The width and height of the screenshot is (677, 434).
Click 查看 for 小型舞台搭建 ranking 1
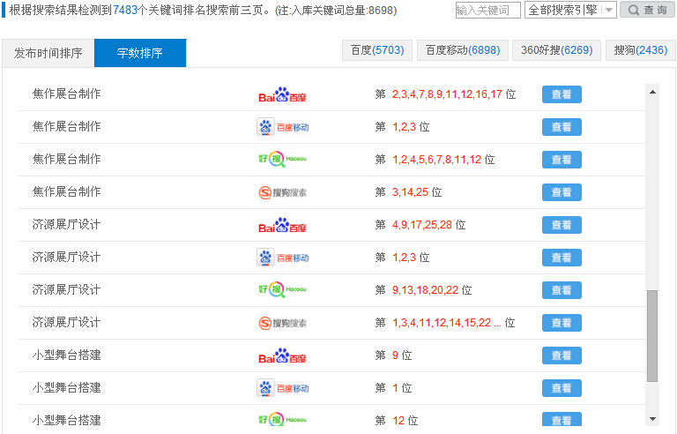coord(562,388)
